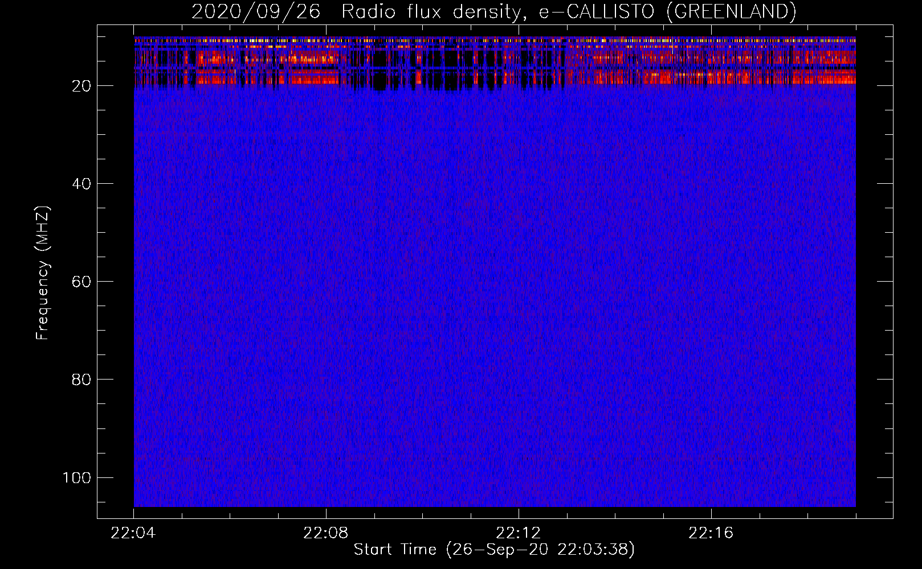This screenshot has height=569, width=922.
Task: Click the 22:04 time tick label
Action: (x=133, y=533)
